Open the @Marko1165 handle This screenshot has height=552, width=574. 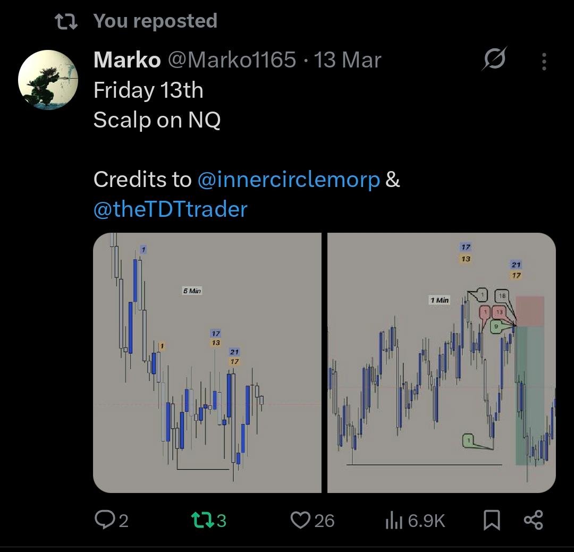coord(232,60)
